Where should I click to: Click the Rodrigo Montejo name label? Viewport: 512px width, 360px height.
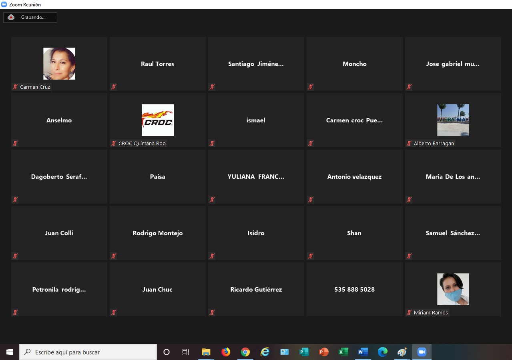[x=157, y=233]
